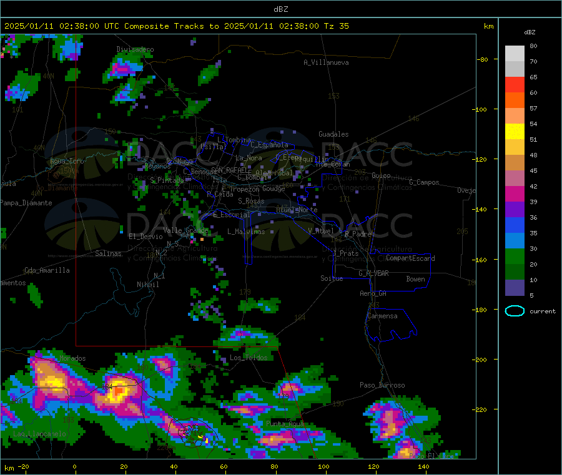Click the 'G_ALVEAR' city label
The height and width of the screenshot is (475, 562).
point(373,273)
